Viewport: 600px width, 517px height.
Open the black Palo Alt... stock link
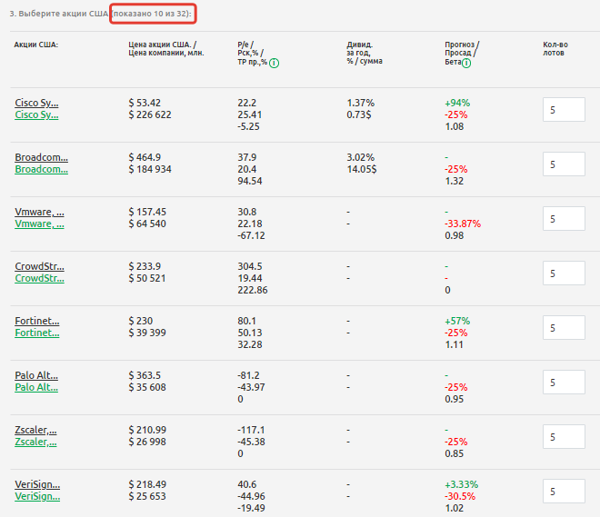pos(35,375)
